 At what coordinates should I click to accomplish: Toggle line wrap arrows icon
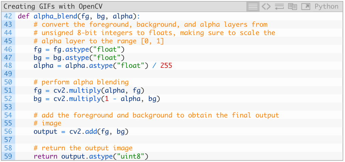coord(279,6)
